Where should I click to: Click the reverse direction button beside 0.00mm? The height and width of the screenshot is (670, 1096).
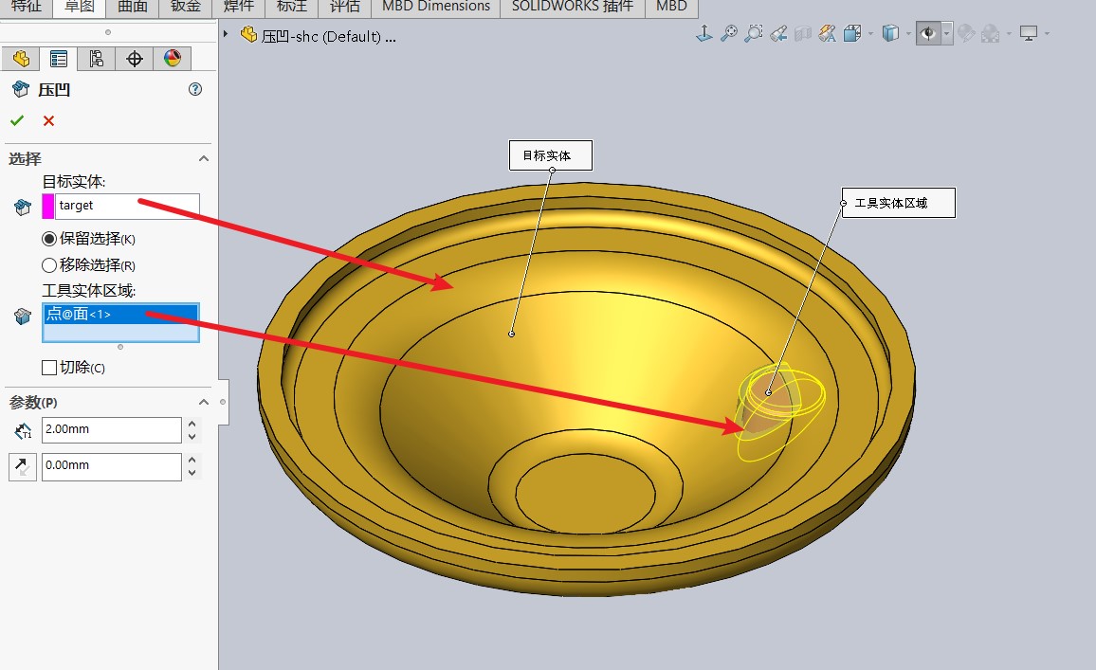pos(22,466)
